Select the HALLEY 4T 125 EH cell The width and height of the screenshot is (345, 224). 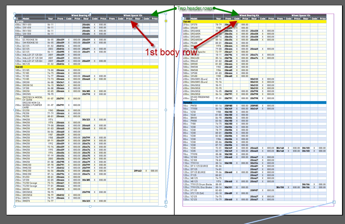pos(34,61)
